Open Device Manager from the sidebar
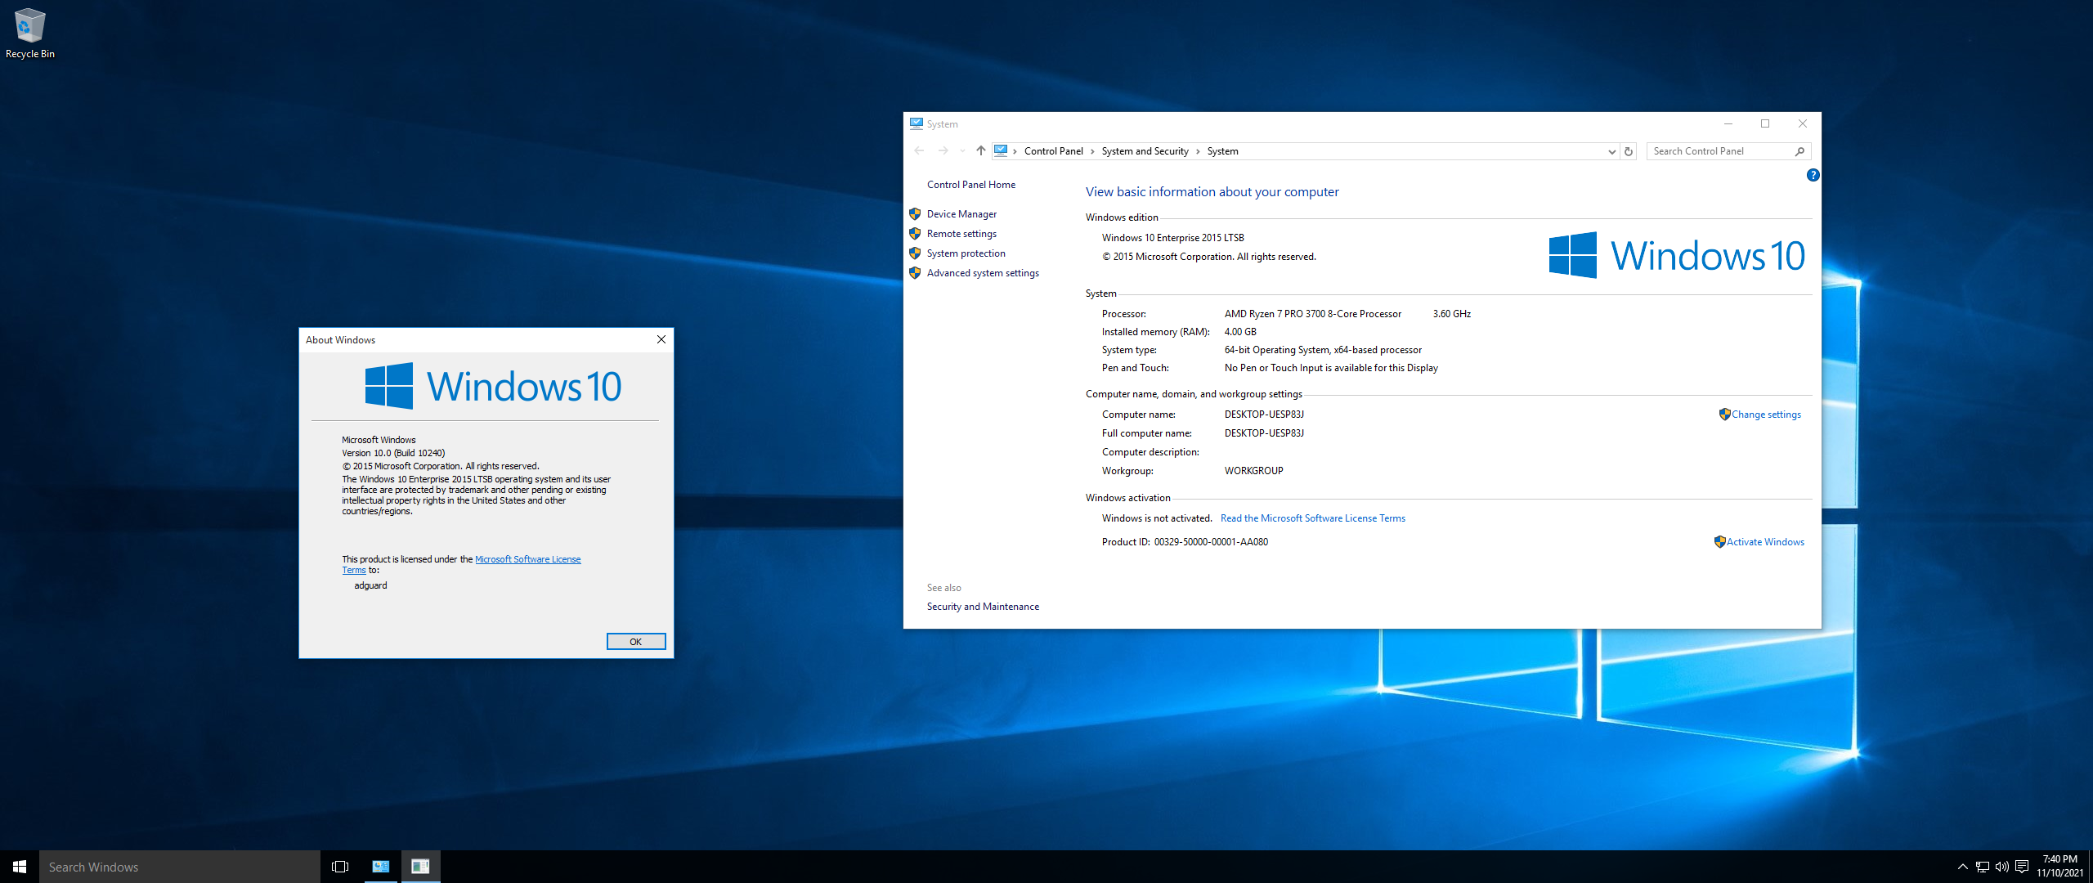Image resolution: width=2093 pixels, height=883 pixels. click(x=961, y=214)
